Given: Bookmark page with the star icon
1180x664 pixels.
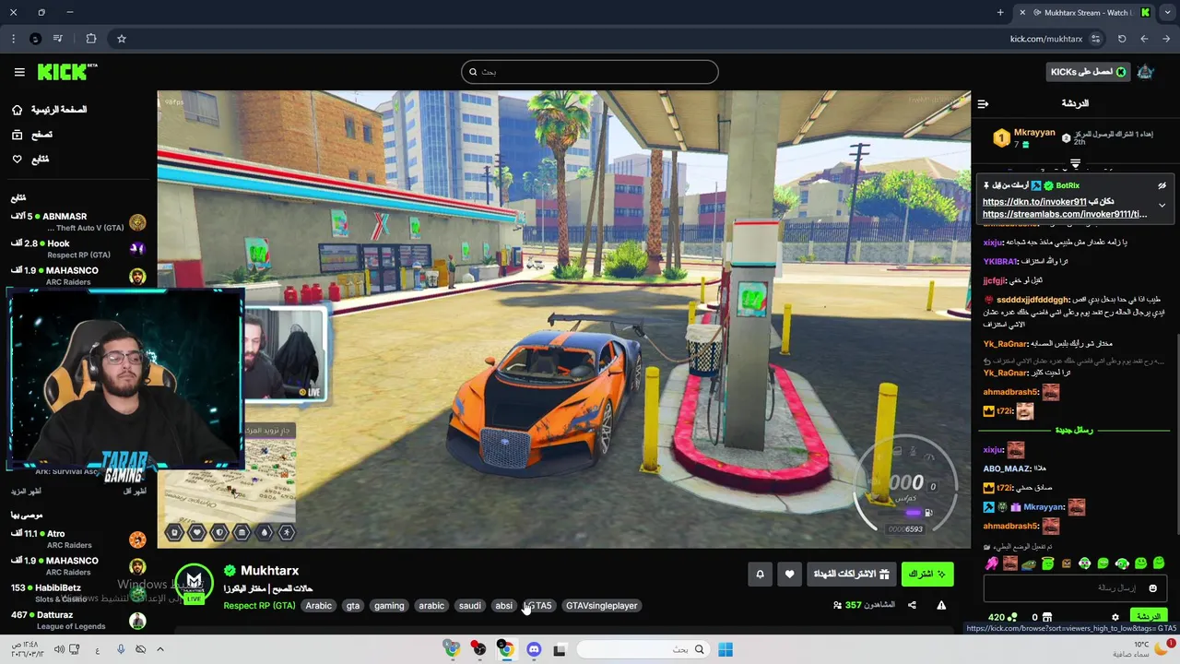Looking at the screenshot, I should (121, 39).
